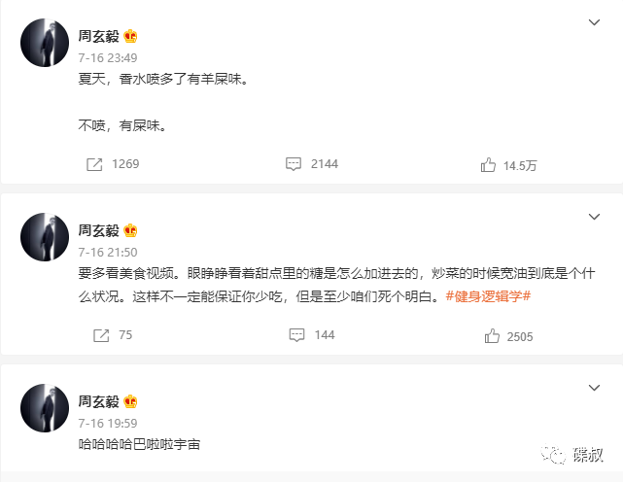This screenshot has height=482, width=623.
Task: Repost the post with 75 reposts
Action: (x=99, y=335)
